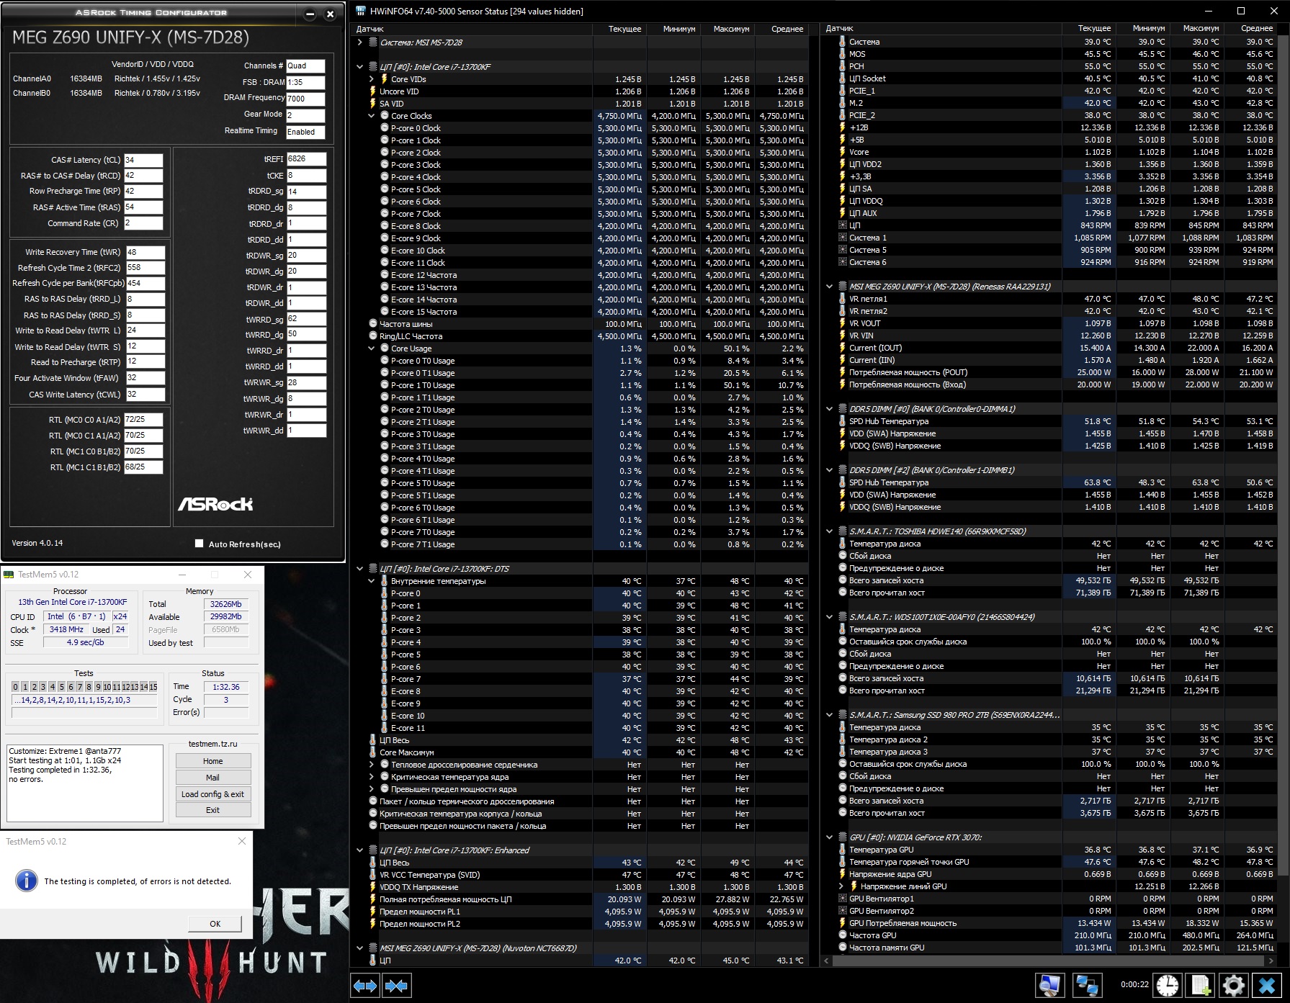Click the Channels # field showing Quad

[305, 66]
